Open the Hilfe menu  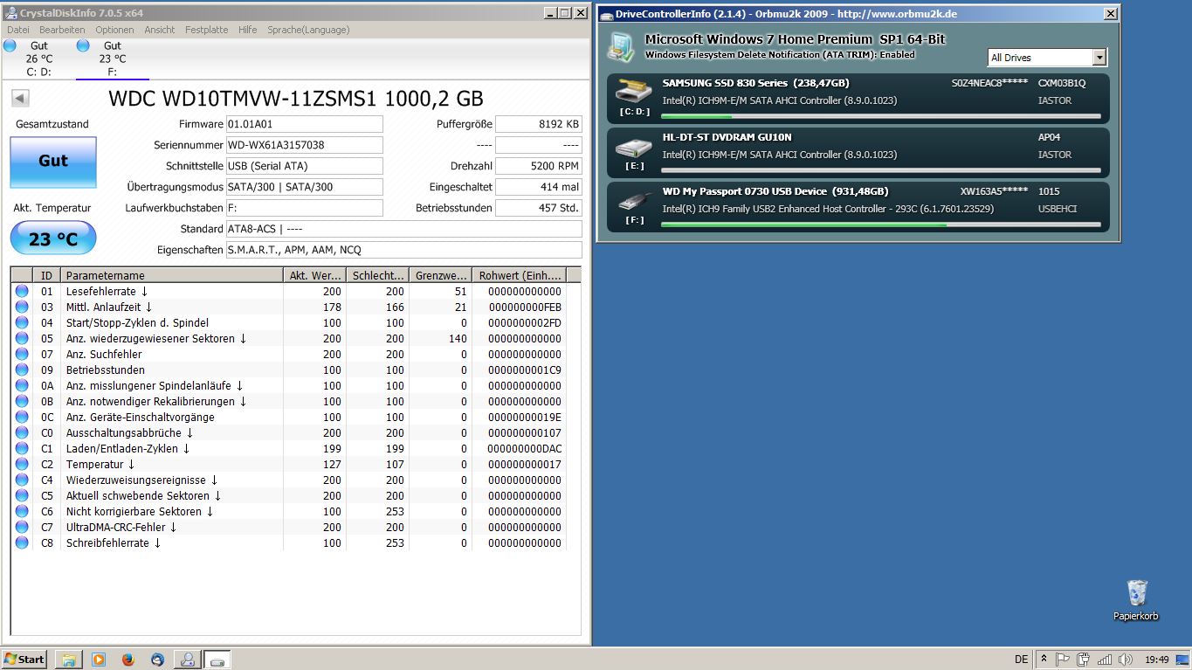[248, 30]
